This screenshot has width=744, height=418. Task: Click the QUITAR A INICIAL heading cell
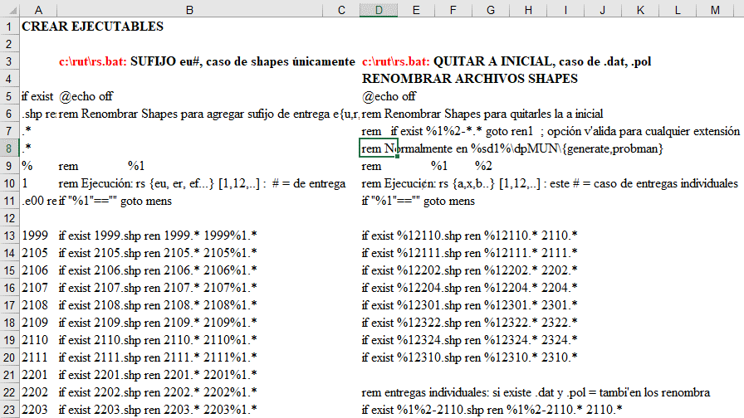coord(507,61)
